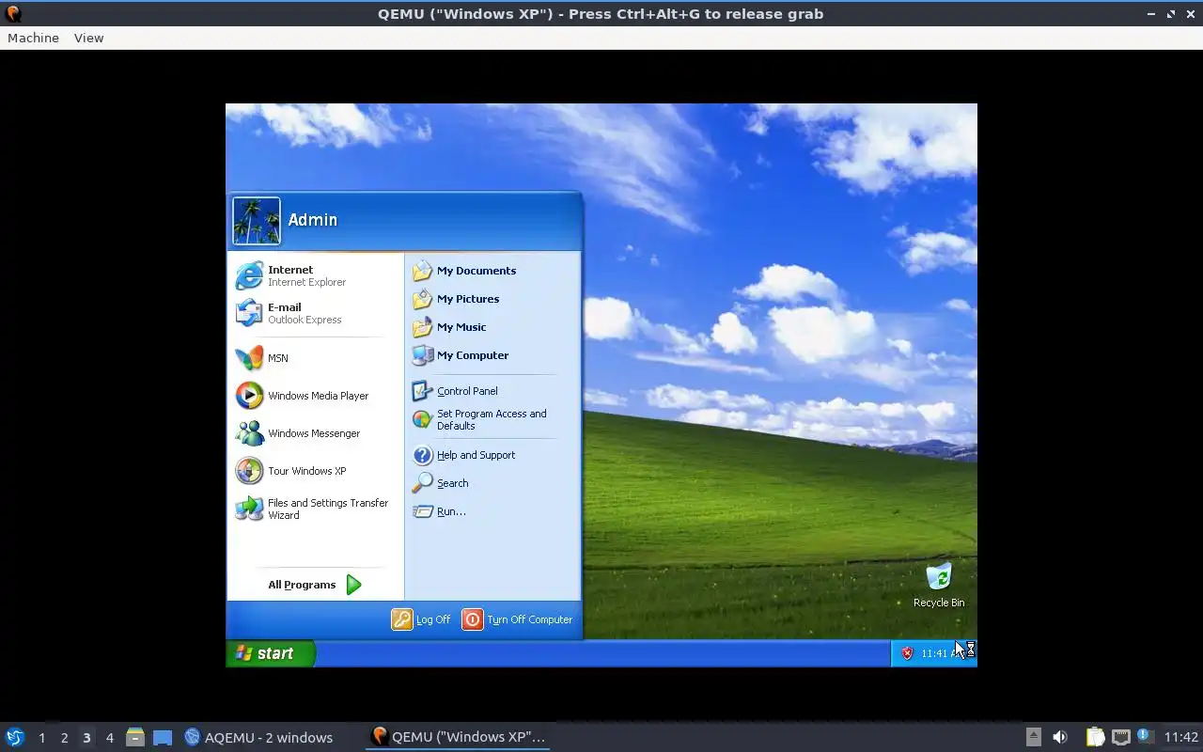The width and height of the screenshot is (1203, 752).
Task: Click the XP start button
Action: point(271,653)
